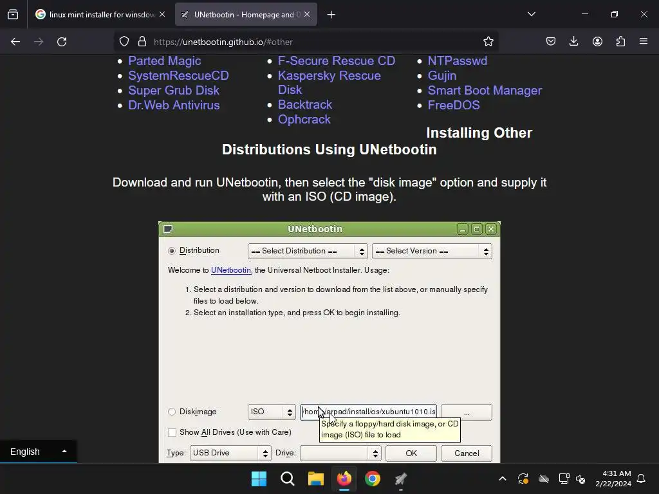
Task: Open the NTPasswd link
Action: pos(458,61)
